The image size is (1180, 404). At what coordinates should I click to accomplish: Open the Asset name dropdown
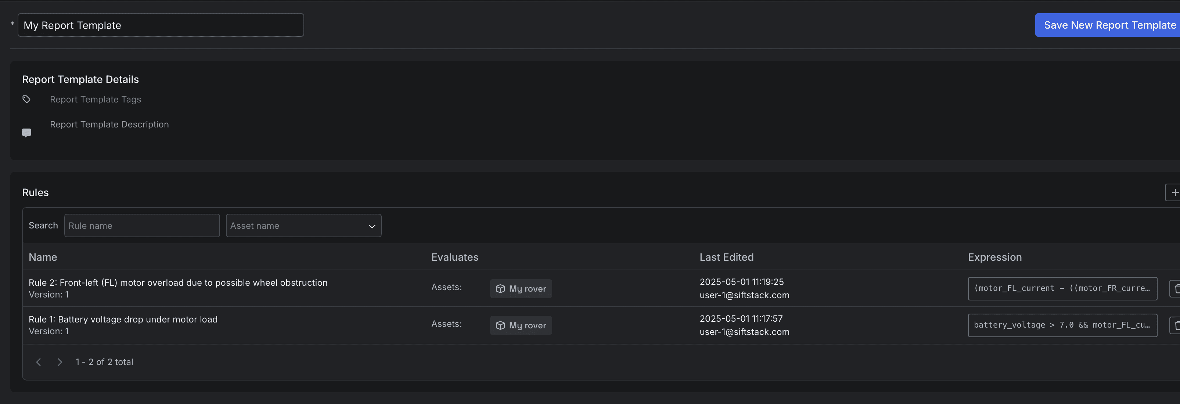point(304,226)
